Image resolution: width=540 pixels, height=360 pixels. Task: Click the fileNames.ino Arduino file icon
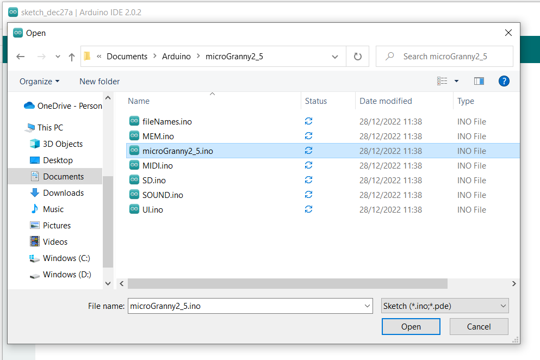coord(134,121)
